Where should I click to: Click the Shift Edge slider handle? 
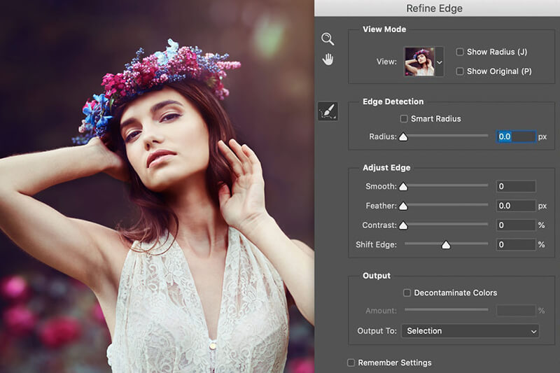coord(446,245)
